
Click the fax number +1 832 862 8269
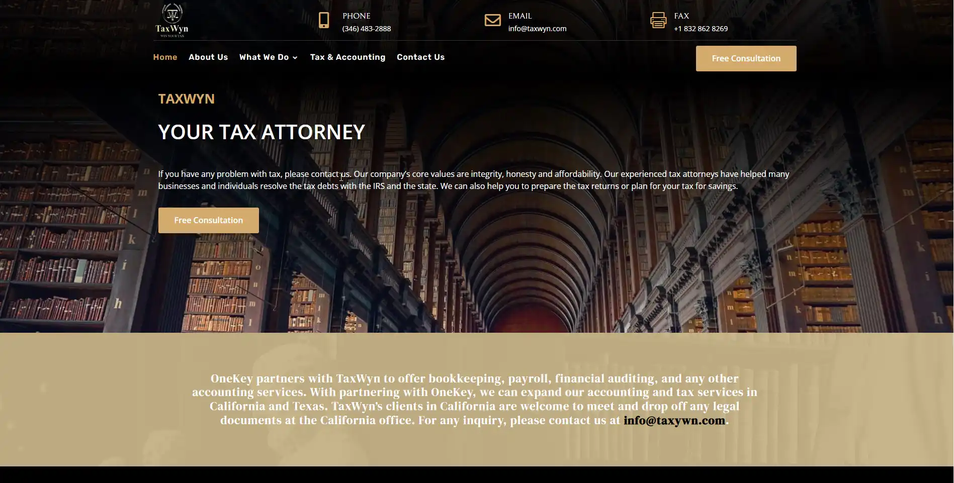[x=701, y=29]
